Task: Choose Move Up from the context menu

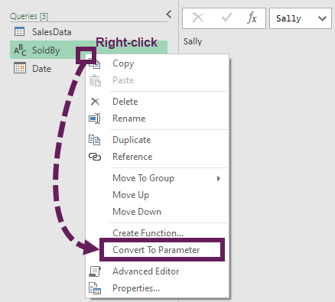Action: point(157,195)
